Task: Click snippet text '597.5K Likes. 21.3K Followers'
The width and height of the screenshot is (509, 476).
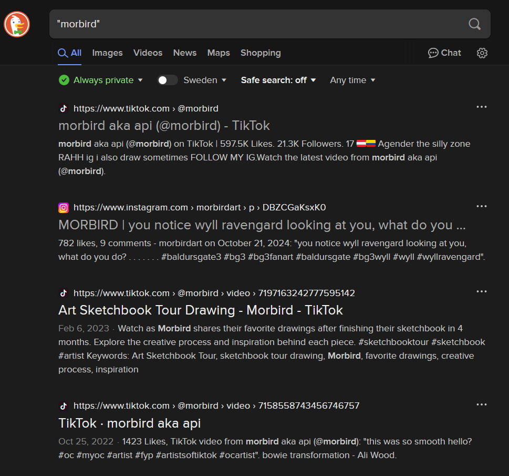Action: 281,144
